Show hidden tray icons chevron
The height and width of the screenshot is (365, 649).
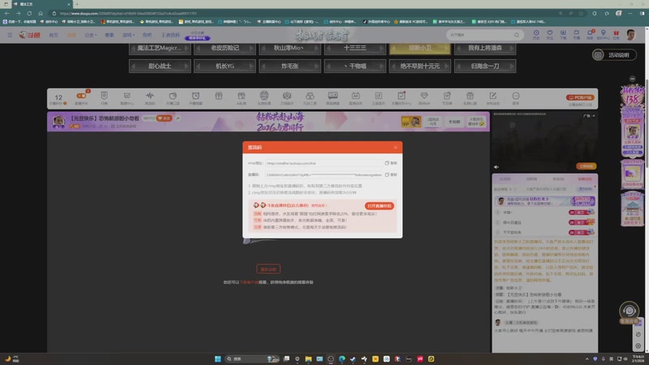coord(587,359)
